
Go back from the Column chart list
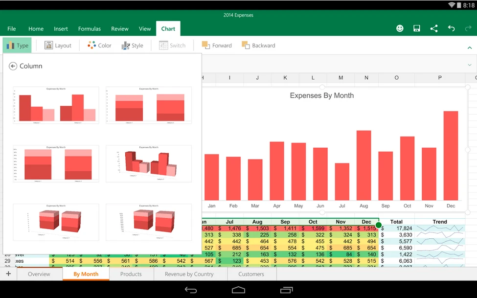coord(13,66)
